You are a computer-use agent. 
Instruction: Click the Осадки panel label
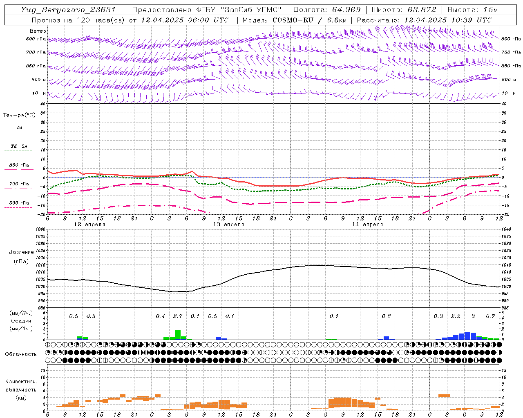[21, 321]
